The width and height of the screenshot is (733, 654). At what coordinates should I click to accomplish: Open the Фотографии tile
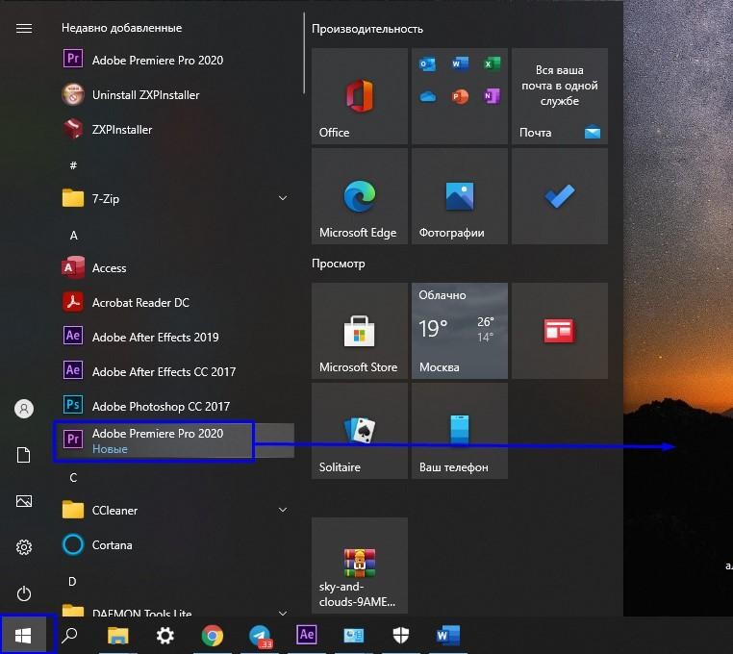[x=460, y=196]
